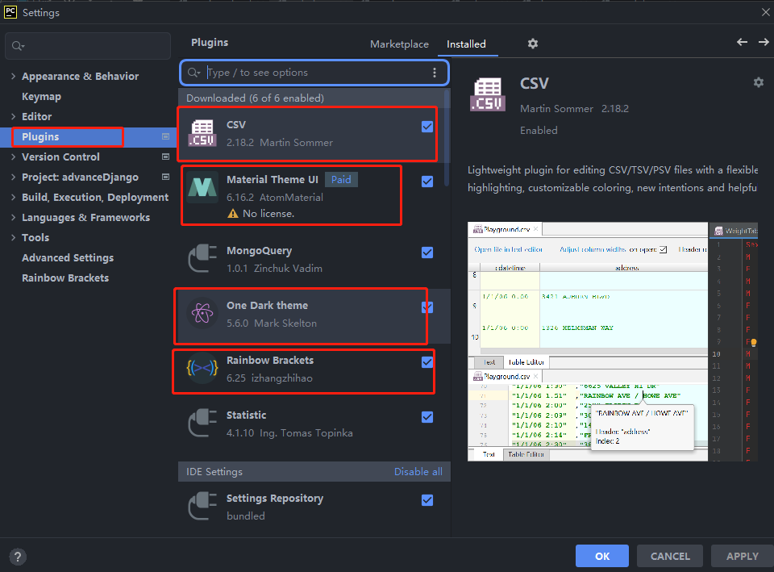Click the OK button
The image size is (774, 572).
[602, 556]
